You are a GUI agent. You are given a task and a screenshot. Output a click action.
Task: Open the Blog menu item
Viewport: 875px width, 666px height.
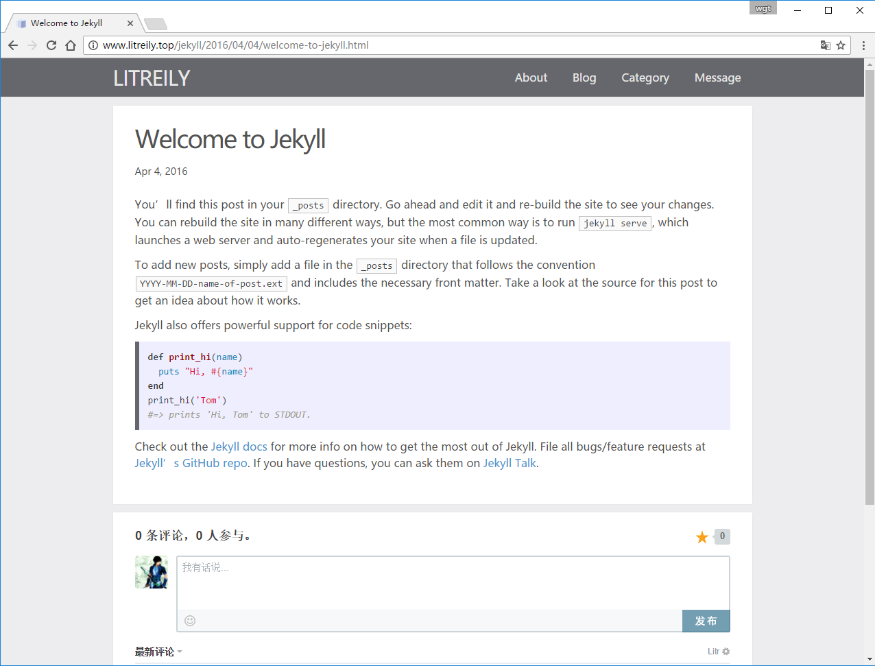click(x=584, y=78)
